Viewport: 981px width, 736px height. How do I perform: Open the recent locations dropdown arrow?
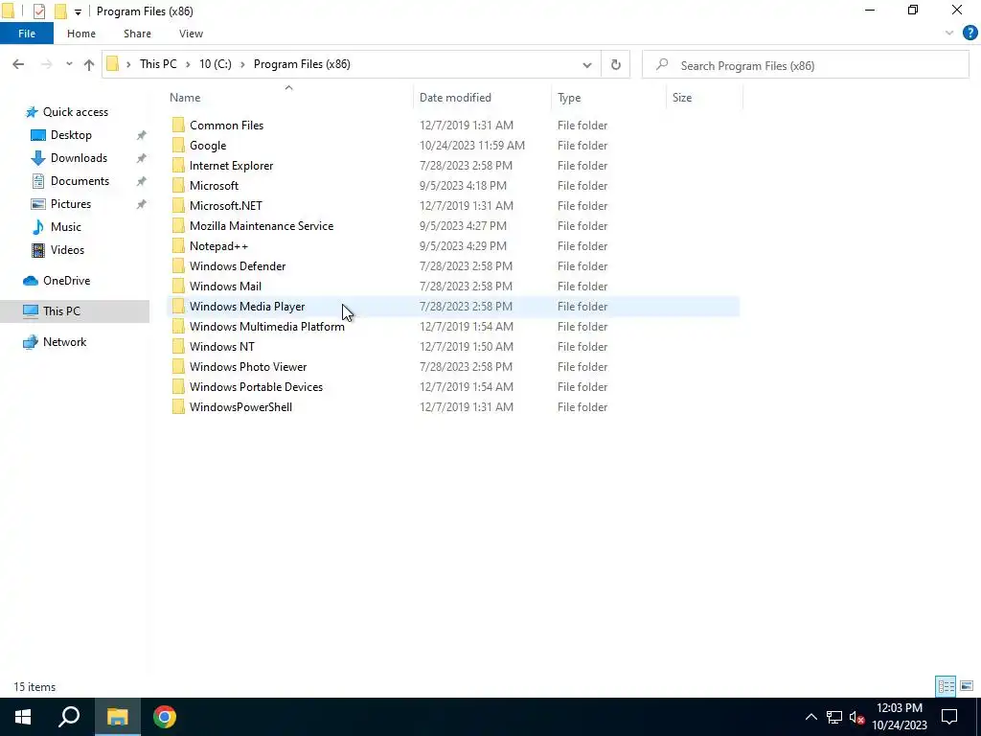click(x=69, y=64)
